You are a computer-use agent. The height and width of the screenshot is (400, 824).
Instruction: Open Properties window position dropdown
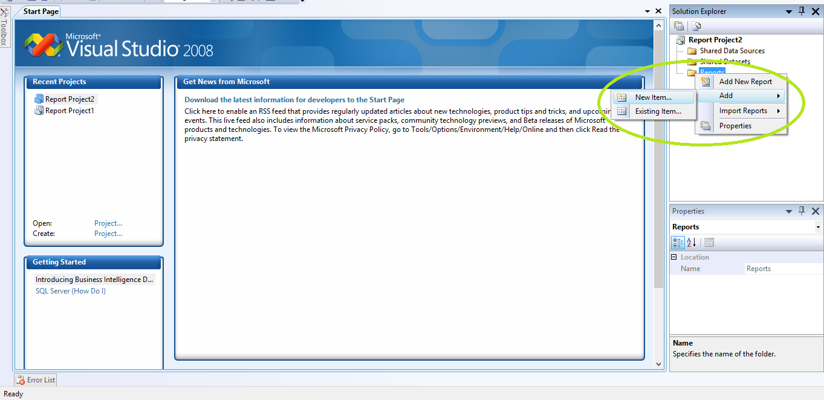789,211
